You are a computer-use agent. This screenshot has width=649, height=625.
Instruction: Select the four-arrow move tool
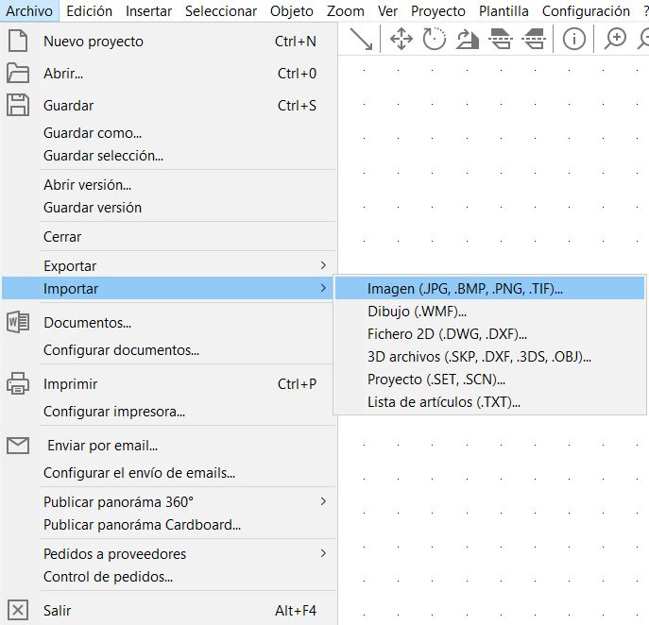[x=401, y=39]
